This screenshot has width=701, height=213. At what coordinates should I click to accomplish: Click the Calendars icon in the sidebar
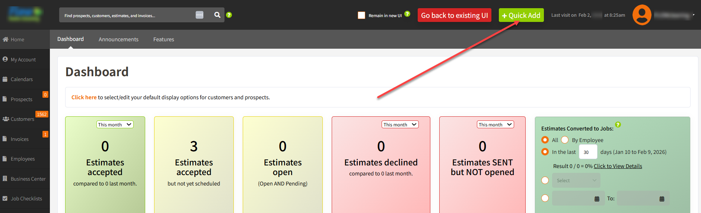[5, 79]
